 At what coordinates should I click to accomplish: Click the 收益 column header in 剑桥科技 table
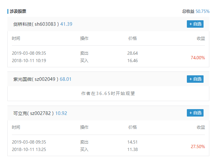(x=201, y=38)
